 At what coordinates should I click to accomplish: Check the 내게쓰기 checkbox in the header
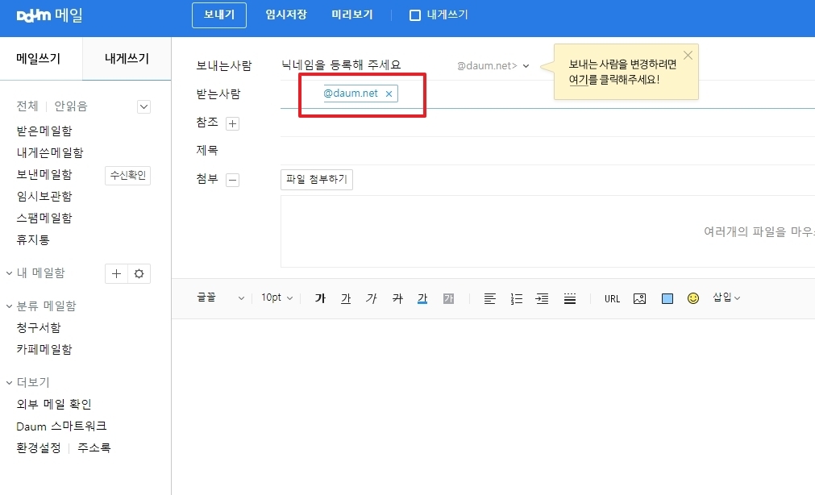(x=414, y=14)
